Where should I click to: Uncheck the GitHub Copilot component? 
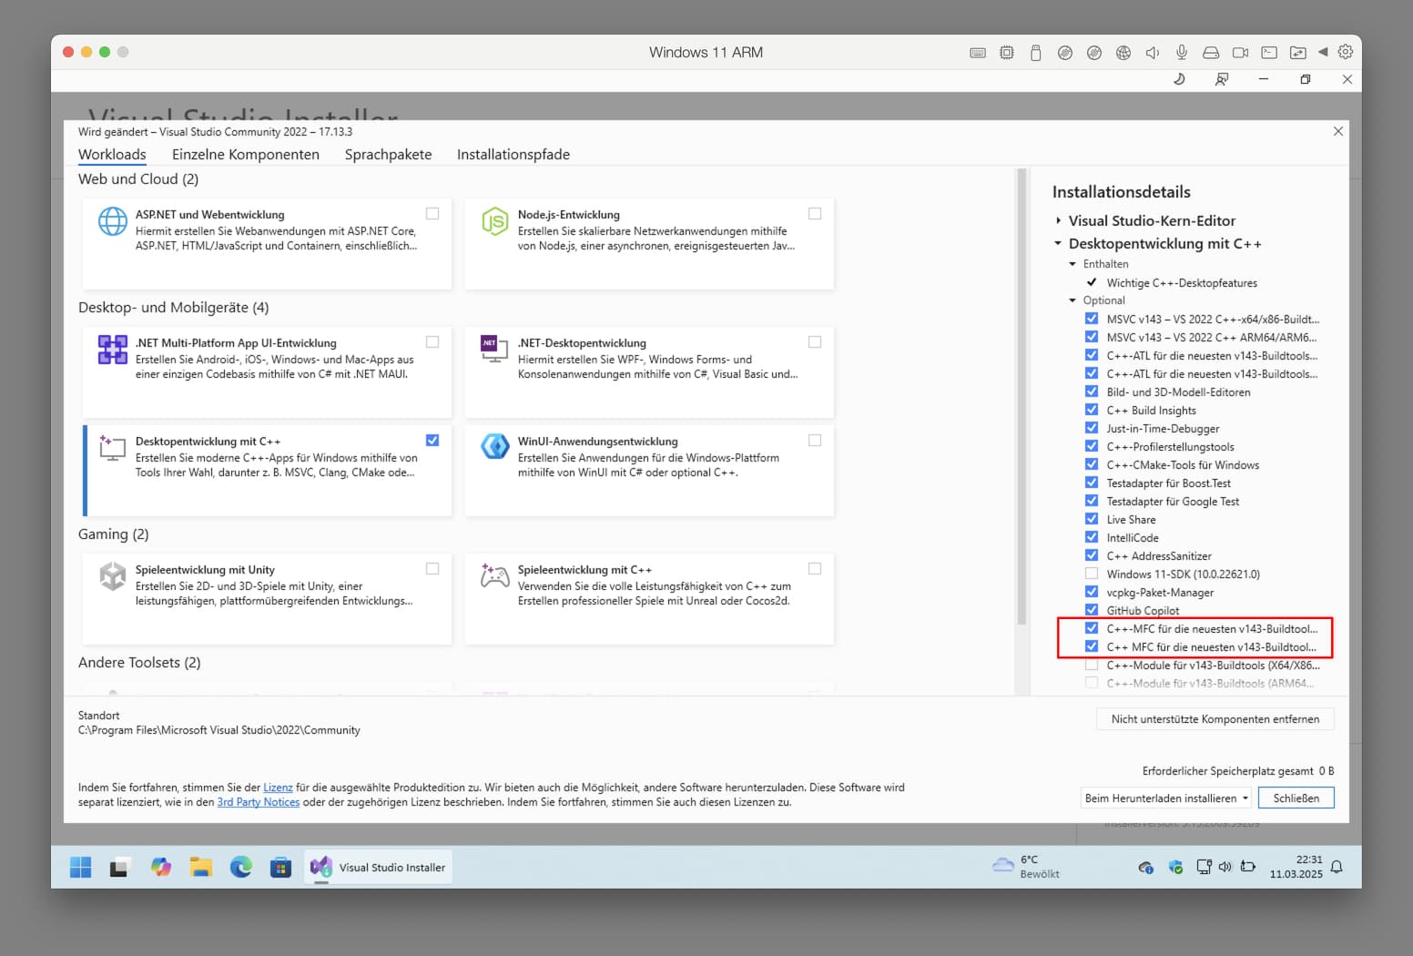pos(1092,610)
